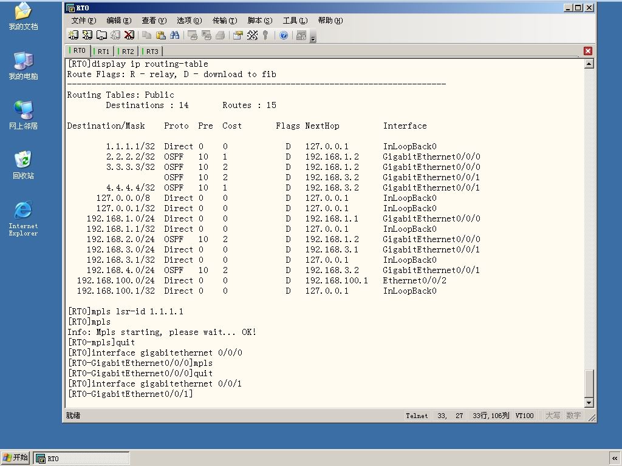Click the 就绪 status text
The width and height of the screenshot is (622, 466).
click(x=73, y=415)
